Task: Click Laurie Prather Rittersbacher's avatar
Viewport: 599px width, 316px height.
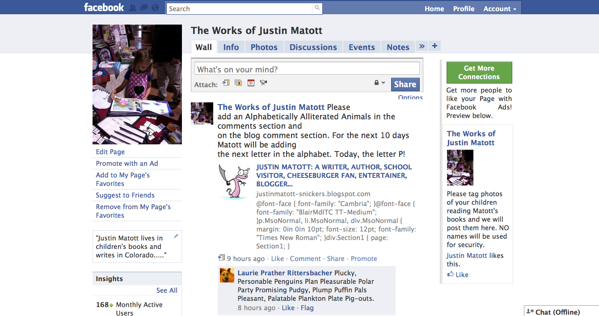Action: coord(227,275)
